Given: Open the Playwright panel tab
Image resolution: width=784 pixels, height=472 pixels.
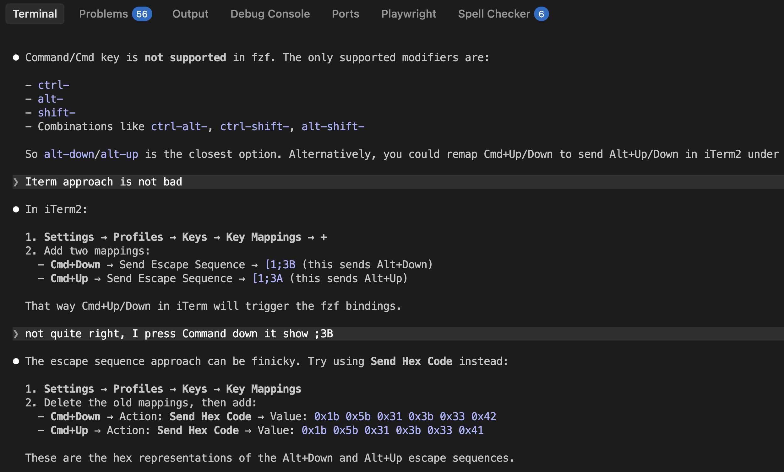Looking at the screenshot, I should [409, 14].
